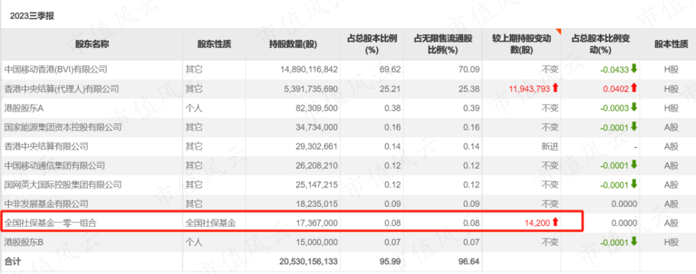
Task: Click holding amount 34,734,000
Action: pos(316,128)
